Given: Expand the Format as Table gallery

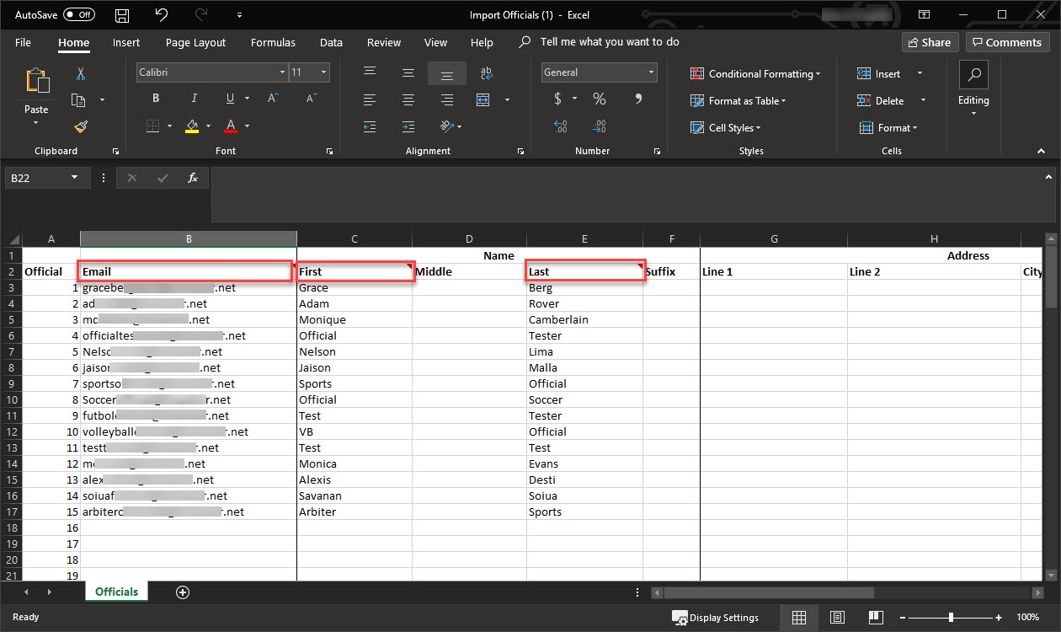Looking at the screenshot, I should click(738, 101).
